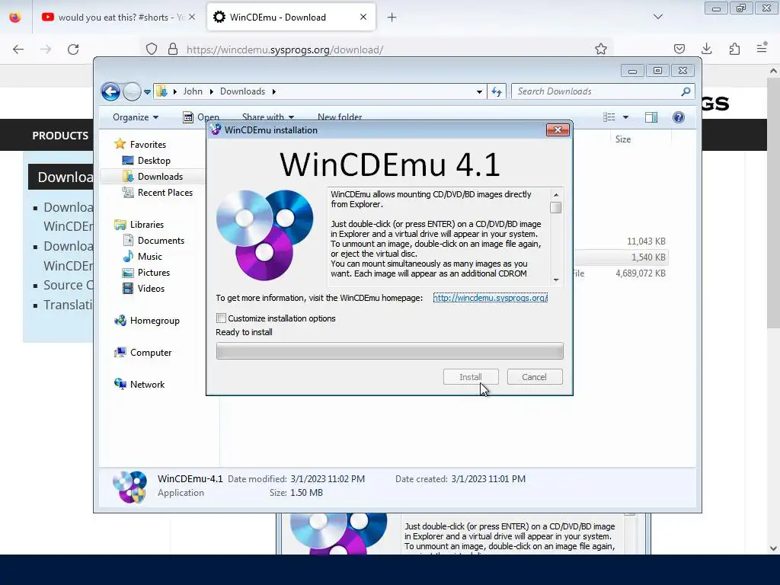This screenshot has width=780, height=585.
Task: Open Save to Pocket icon
Action: 679,49
